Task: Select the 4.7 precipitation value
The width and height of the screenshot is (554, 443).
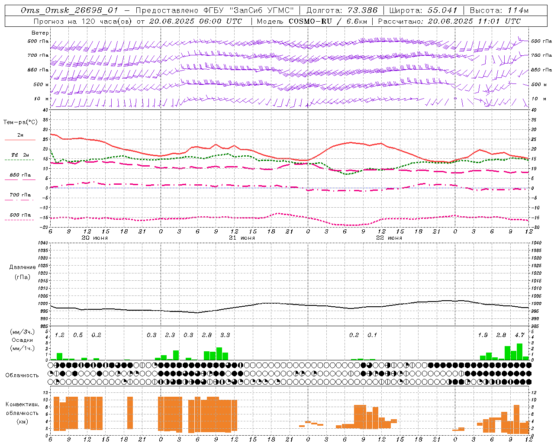Action: pos(519,335)
